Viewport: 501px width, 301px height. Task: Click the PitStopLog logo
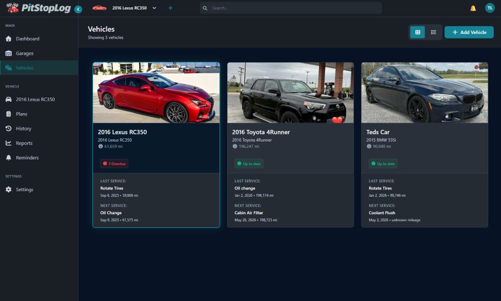(38, 8)
